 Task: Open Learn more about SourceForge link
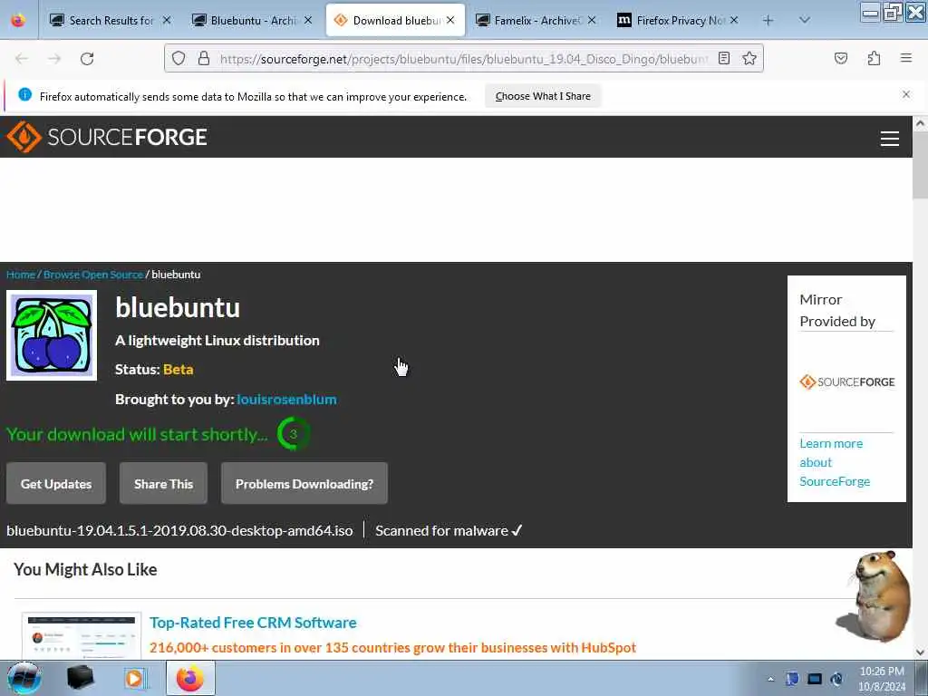(835, 462)
